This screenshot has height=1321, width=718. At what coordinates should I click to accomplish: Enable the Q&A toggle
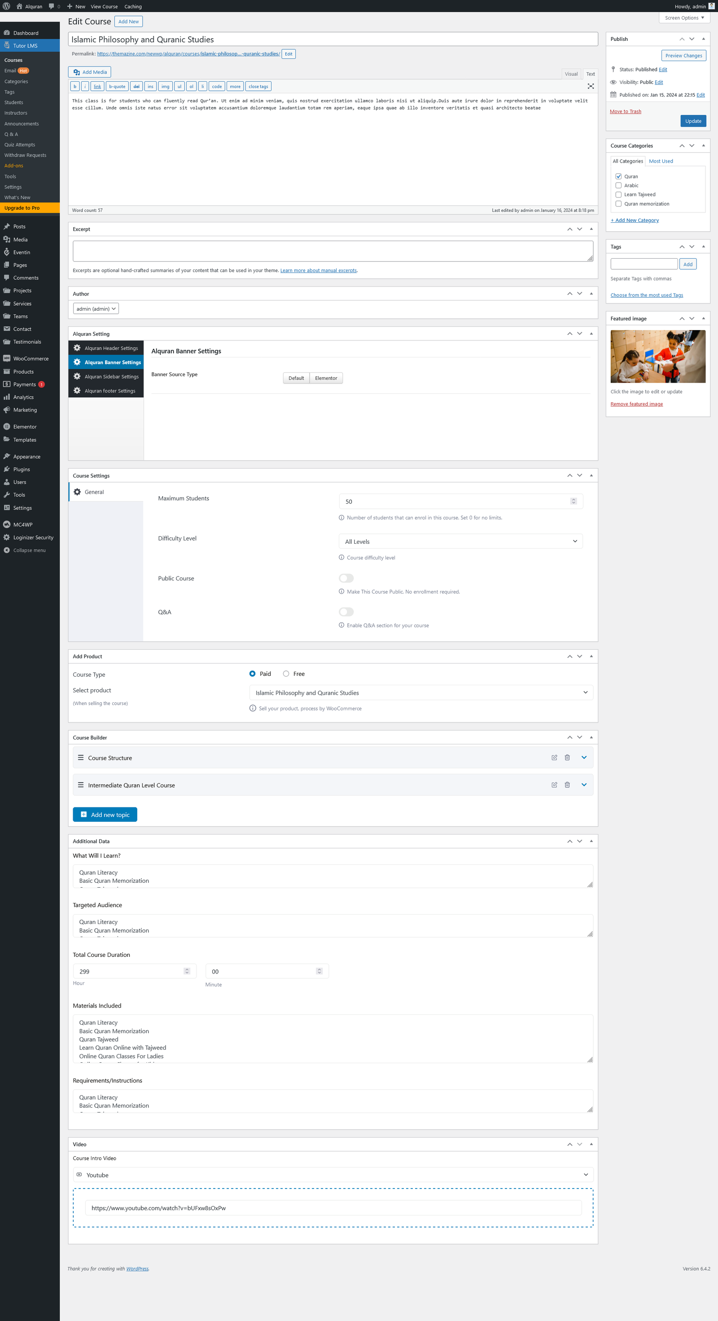[x=346, y=612]
